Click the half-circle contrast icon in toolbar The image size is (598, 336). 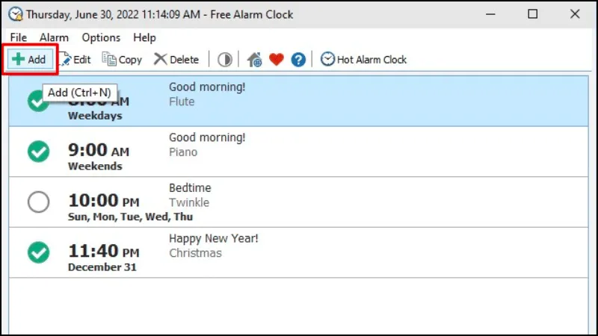point(225,60)
